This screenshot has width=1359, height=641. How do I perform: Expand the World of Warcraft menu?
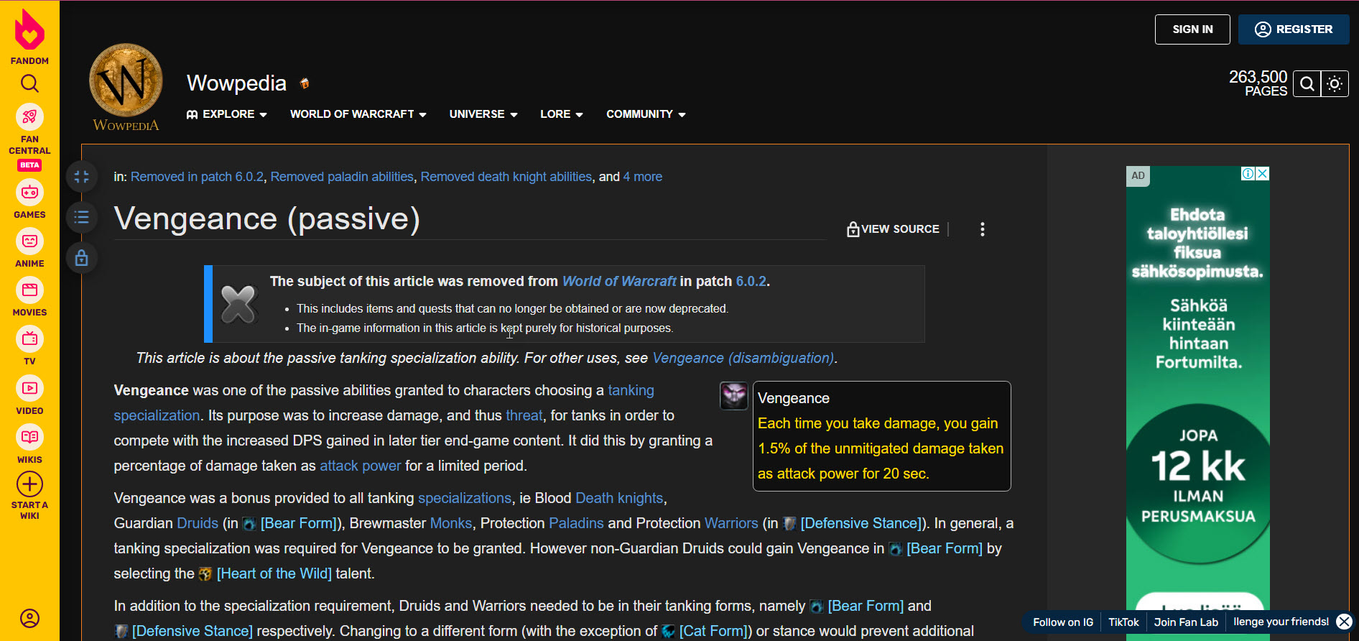(358, 114)
